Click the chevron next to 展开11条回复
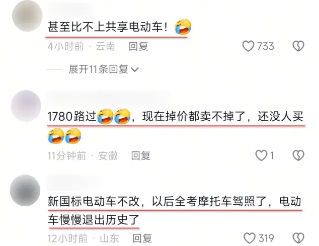Image resolution: width=319 pixels, height=246 pixels. [135, 70]
